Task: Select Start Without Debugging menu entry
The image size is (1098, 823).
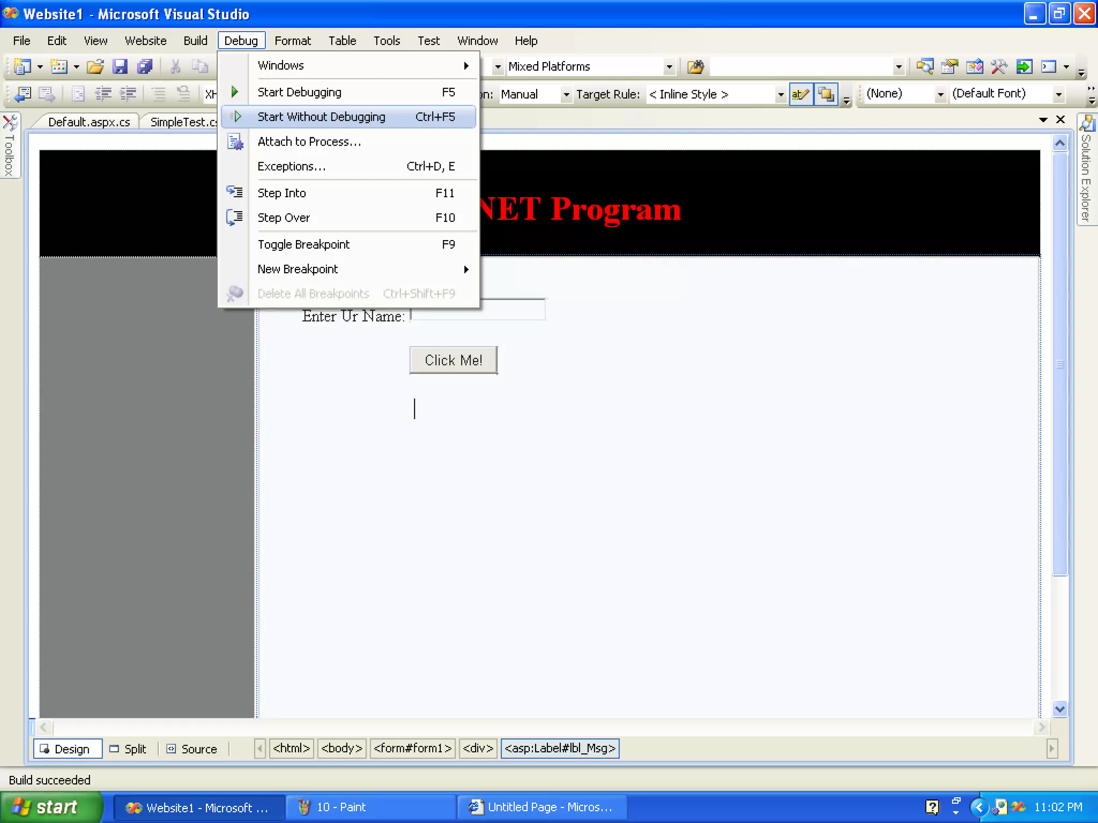Action: pyautogui.click(x=349, y=117)
